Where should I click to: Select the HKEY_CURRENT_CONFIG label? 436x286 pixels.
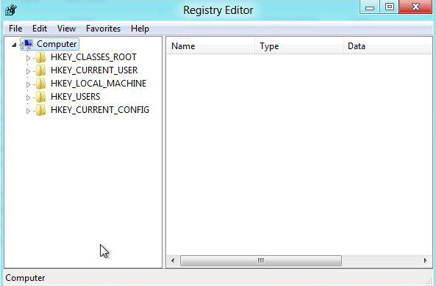(x=100, y=110)
